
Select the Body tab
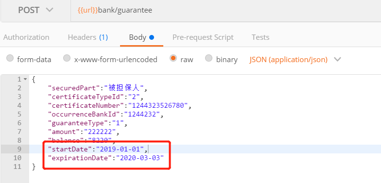coord(141,37)
